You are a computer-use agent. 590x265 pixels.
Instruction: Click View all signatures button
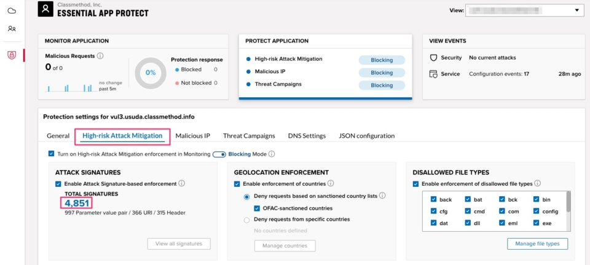[x=179, y=243]
